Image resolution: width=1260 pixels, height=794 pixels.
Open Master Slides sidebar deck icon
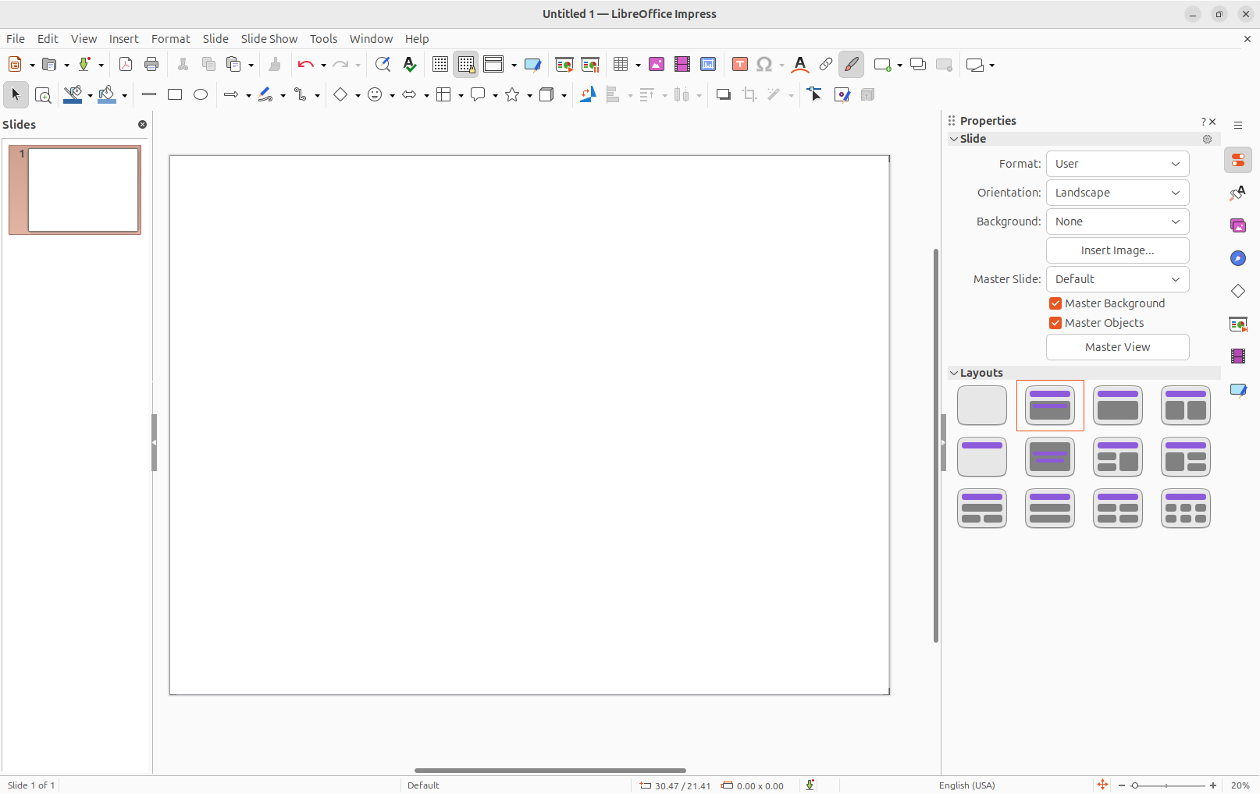pos(1238,389)
